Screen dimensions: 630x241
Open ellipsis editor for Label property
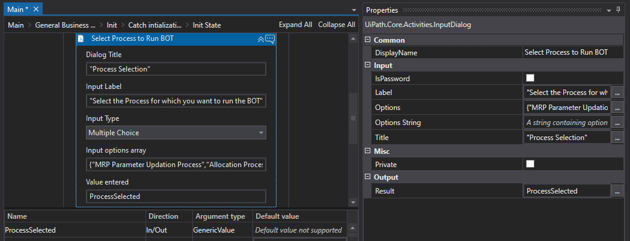click(617, 93)
